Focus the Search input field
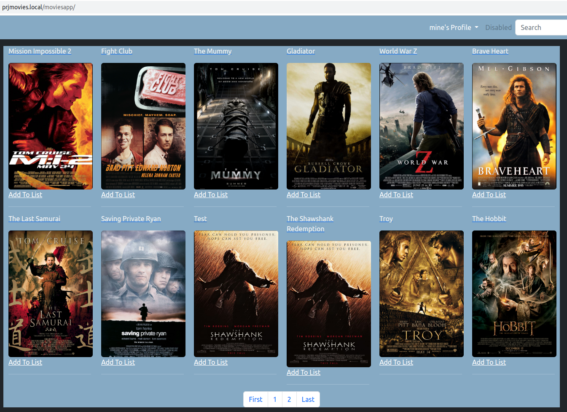Viewport: 567px width, 412px height. [x=541, y=27]
